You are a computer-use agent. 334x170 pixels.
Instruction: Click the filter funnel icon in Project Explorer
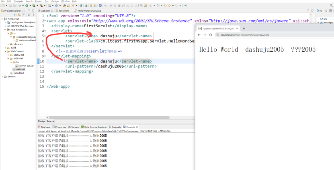tap(23, 15)
